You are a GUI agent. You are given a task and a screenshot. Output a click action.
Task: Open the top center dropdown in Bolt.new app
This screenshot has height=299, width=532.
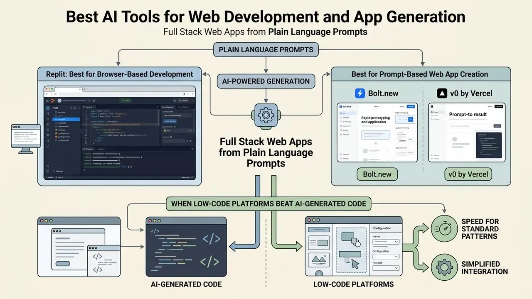pyautogui.click(x=377, y=106)
